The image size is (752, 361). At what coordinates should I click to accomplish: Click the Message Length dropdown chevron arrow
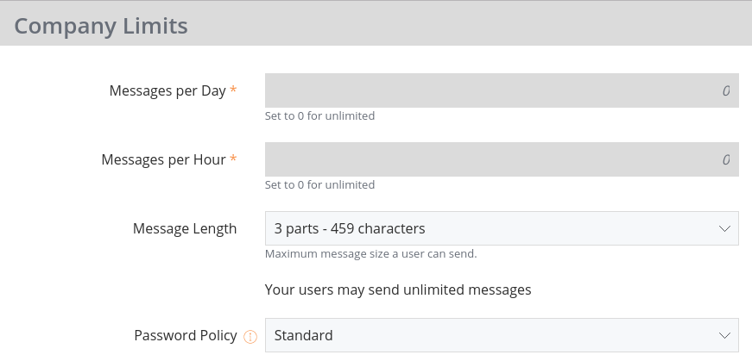[724, 229]
